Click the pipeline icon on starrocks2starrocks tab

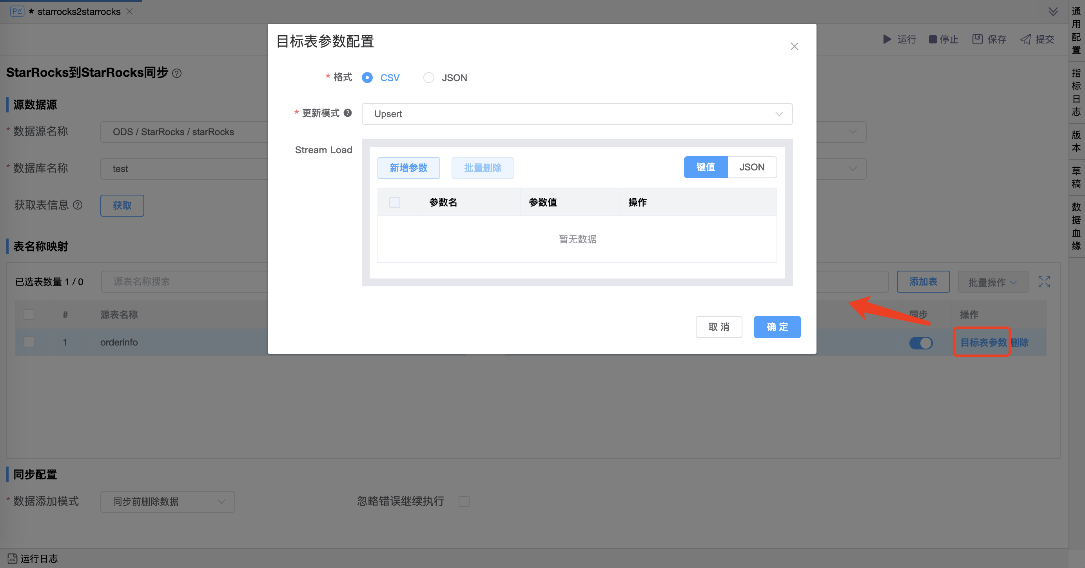click(17, 11)
